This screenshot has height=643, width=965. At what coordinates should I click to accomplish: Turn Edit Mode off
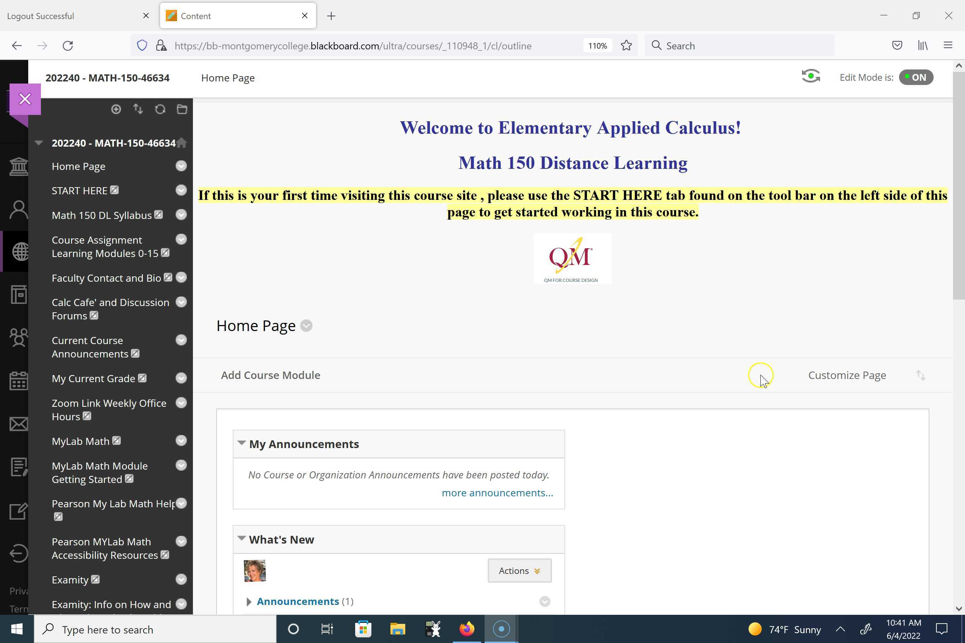click(x=916, y=77)
